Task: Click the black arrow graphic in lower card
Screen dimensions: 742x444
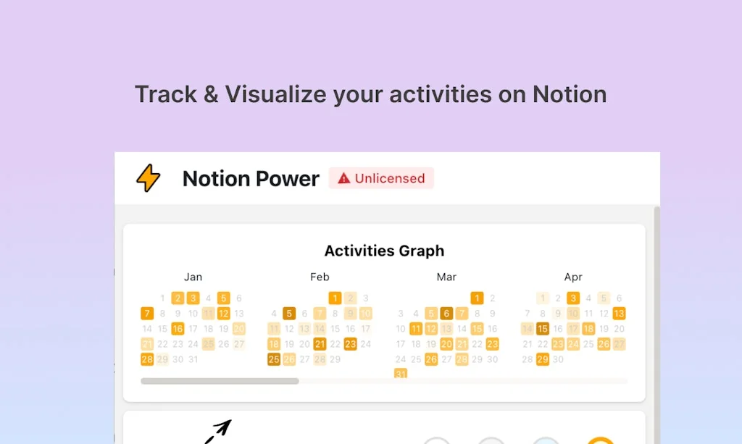Action: [220, 427]
